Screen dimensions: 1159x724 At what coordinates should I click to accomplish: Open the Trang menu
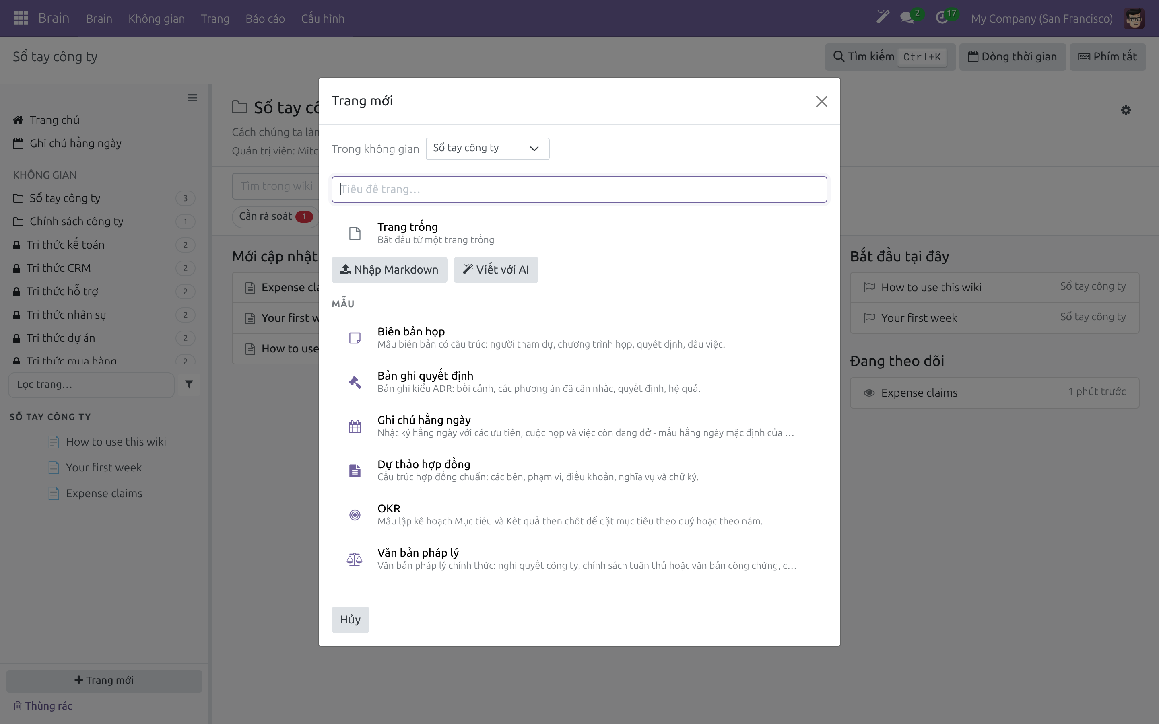pyautogui.click(x=215, y=19)
